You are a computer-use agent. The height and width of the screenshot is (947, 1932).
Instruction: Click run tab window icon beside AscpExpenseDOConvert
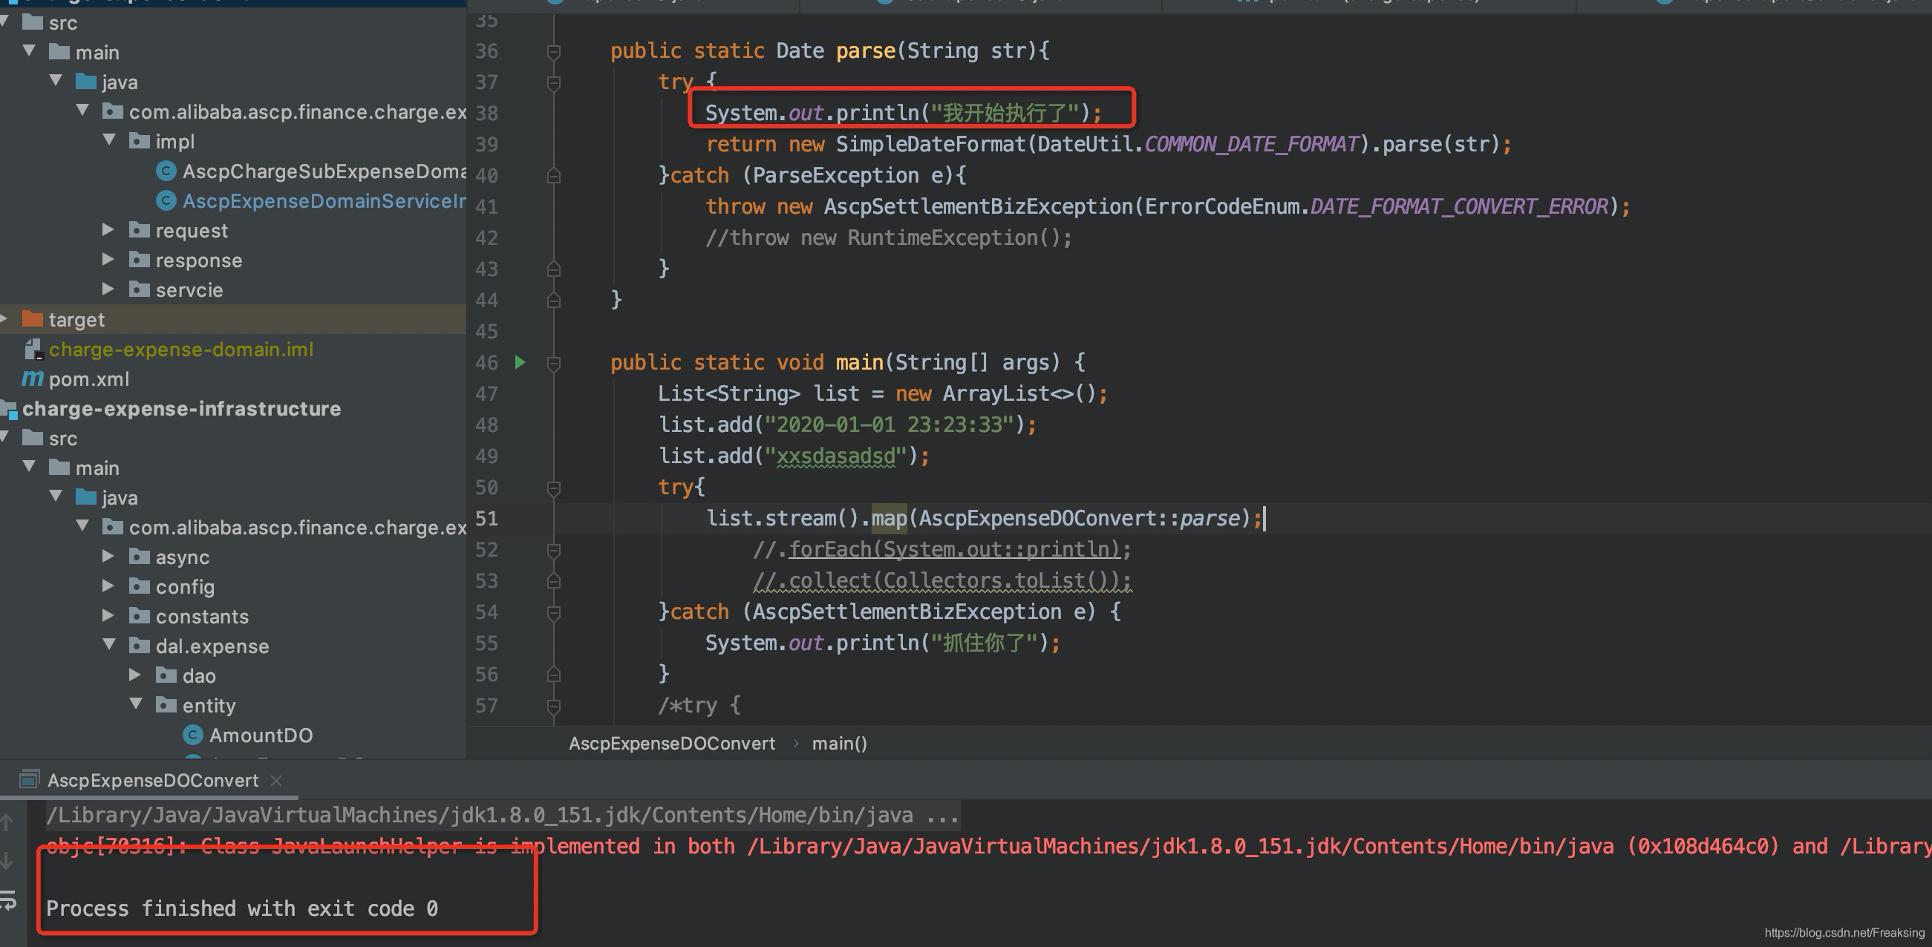coord(29,780)
